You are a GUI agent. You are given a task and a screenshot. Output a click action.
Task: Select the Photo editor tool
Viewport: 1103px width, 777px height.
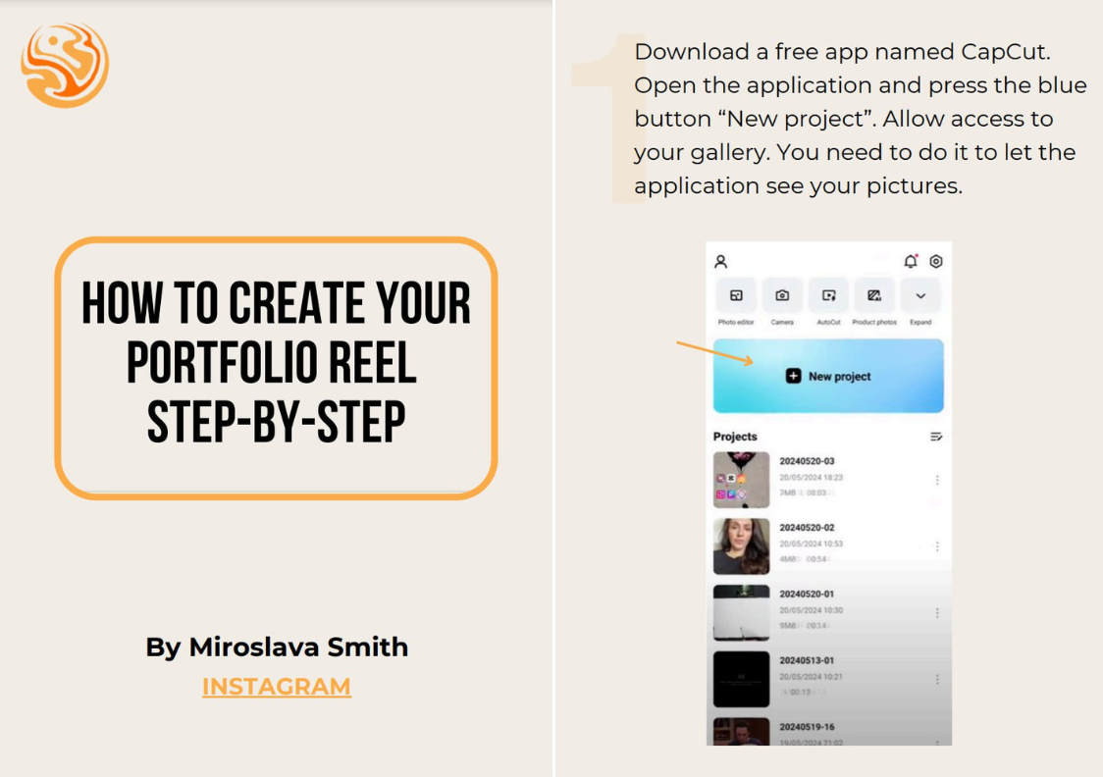(x=736, y=296)
